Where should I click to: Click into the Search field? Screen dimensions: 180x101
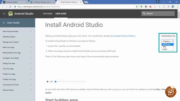pos(158,13)
